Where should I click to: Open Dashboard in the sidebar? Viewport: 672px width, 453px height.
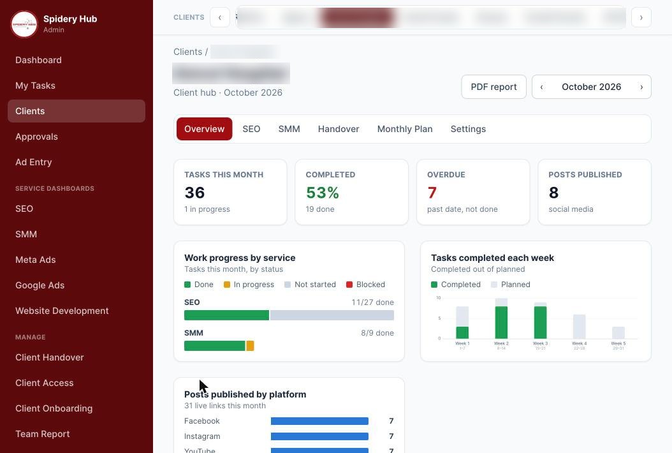pyautogui.click(x=77, y=60)
